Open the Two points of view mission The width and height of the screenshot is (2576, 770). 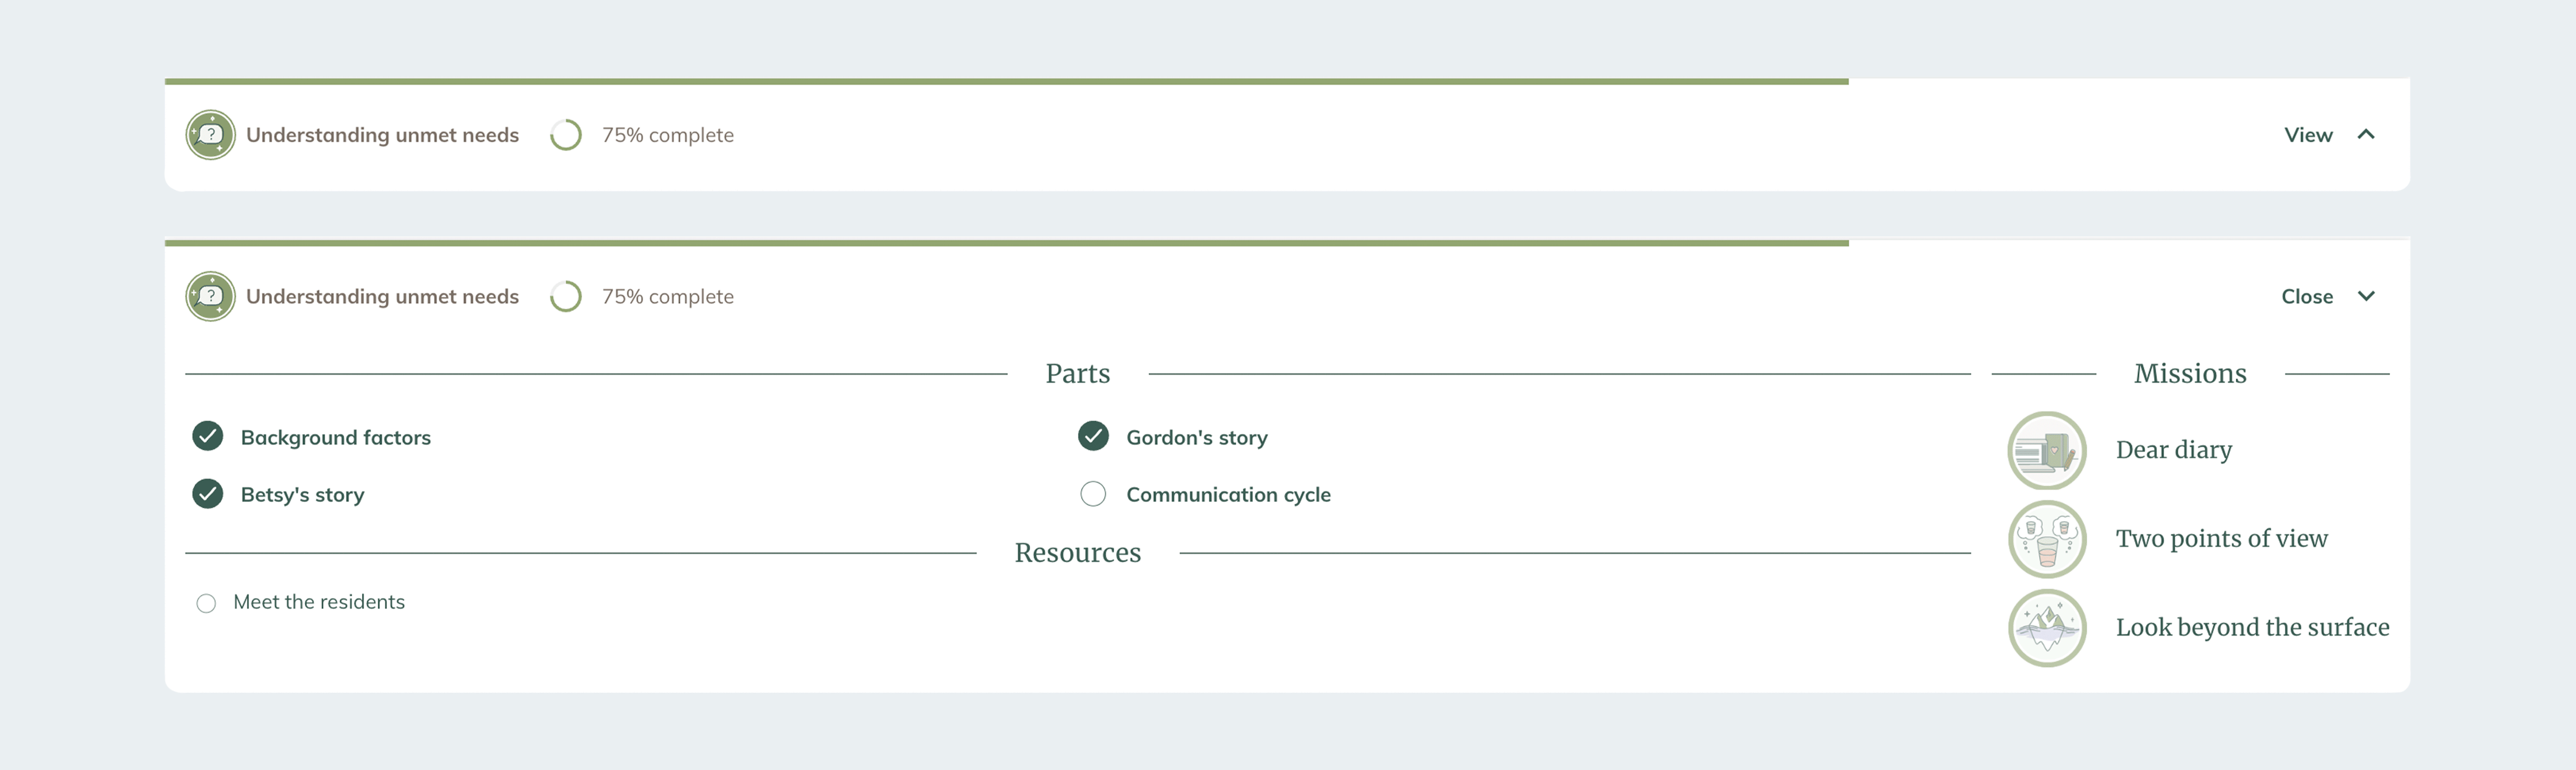[x=2221, y=539]
